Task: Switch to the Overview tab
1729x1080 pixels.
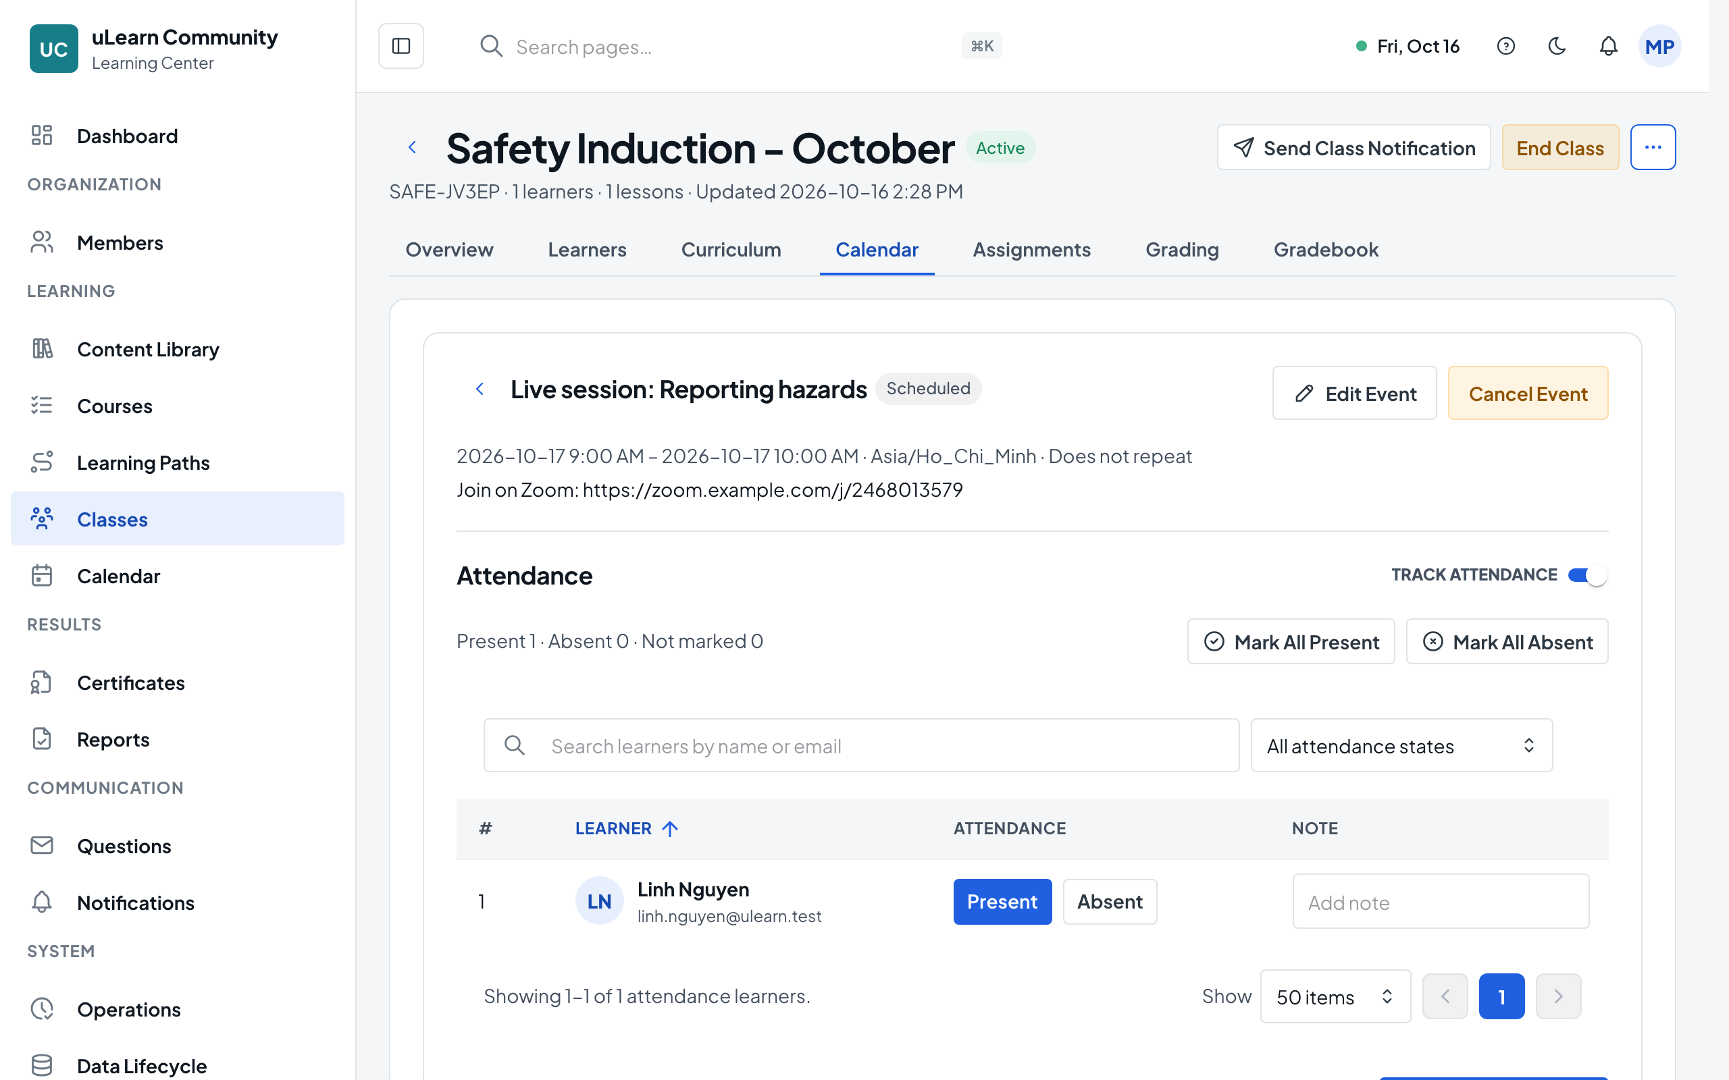Action: click(448, 250)
